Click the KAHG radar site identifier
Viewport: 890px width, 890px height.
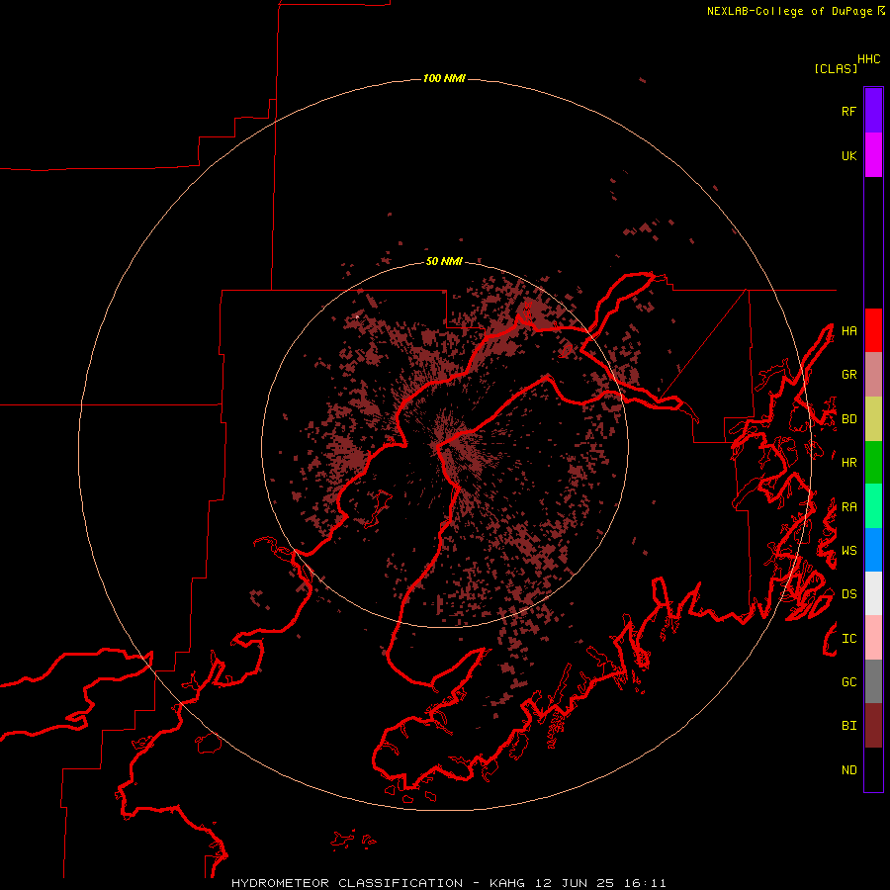pos(507,883)
